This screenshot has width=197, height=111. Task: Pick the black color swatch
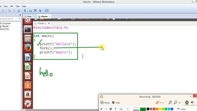(x=148, y=109)
